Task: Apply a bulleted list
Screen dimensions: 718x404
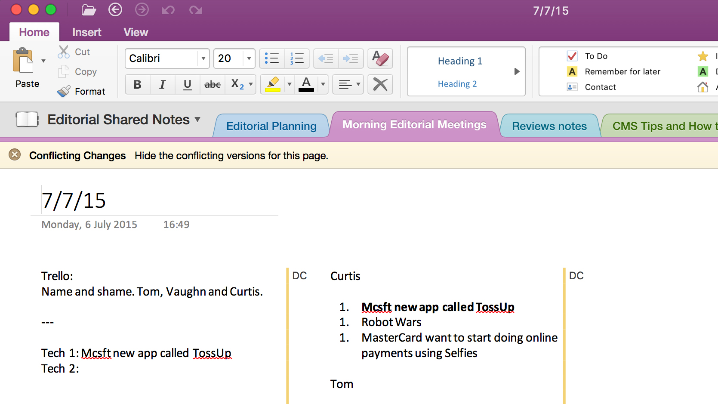Action: coord(272,58)
